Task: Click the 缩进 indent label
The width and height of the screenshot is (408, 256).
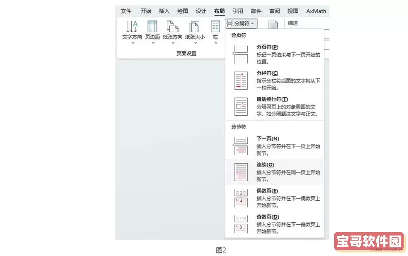Action: coord(293,23)
